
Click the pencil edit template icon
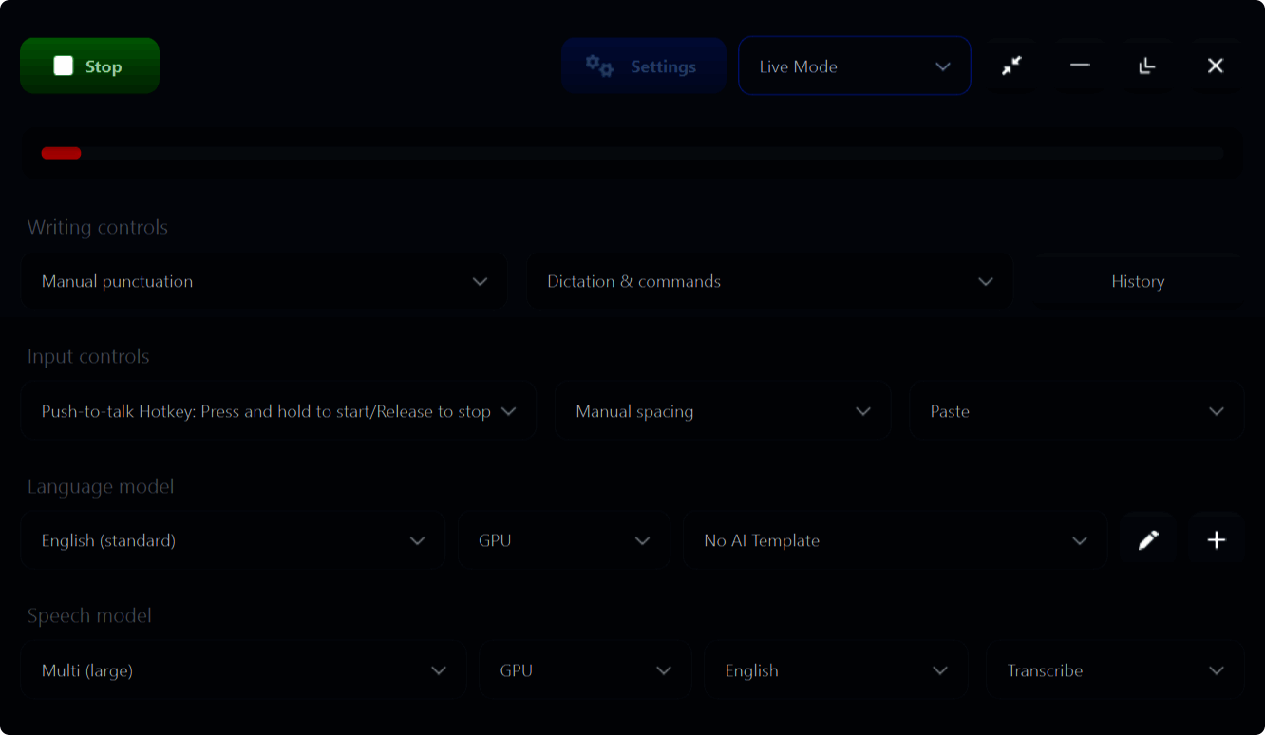pos(1148,540)
